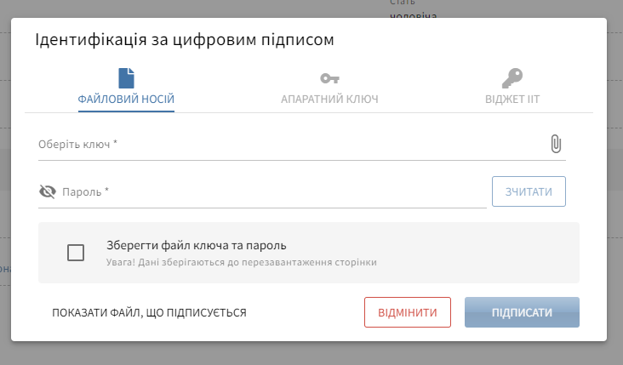
Task: Click the key icon above Віджет ІІТ
Action: [511, 78]
